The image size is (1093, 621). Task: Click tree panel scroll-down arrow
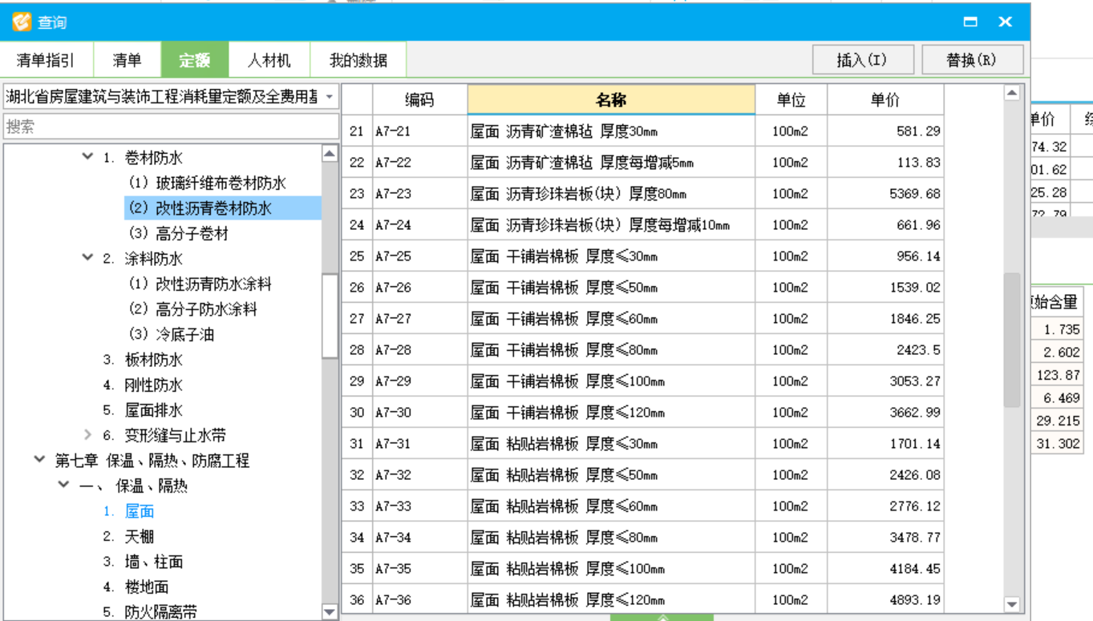click(x=330, y=611)
